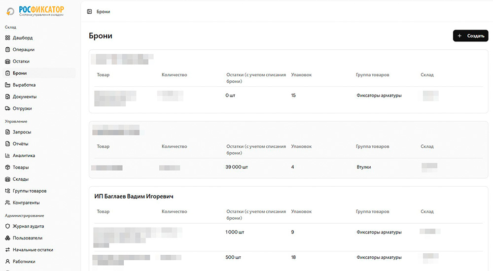The image size is (493, 271).
Task: Click the Начальные остатки arrows icon
Action: (7, 250)
